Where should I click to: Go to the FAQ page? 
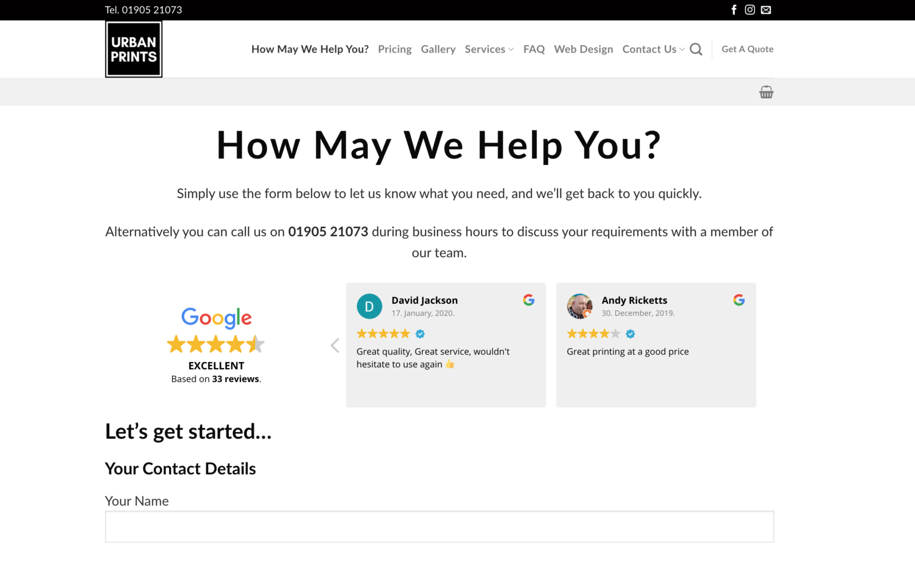point(534,49)
